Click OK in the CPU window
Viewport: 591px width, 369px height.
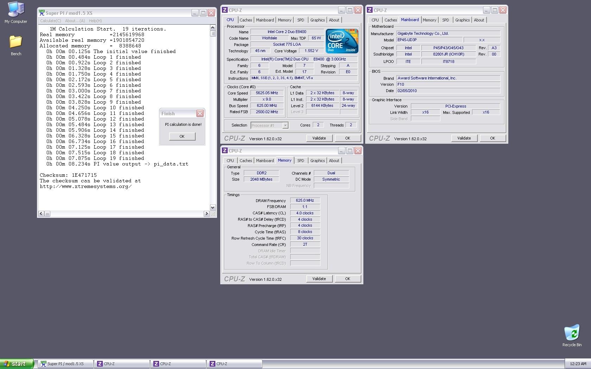pos(348,138)
